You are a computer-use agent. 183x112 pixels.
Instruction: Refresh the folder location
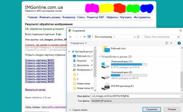(138, 37)
